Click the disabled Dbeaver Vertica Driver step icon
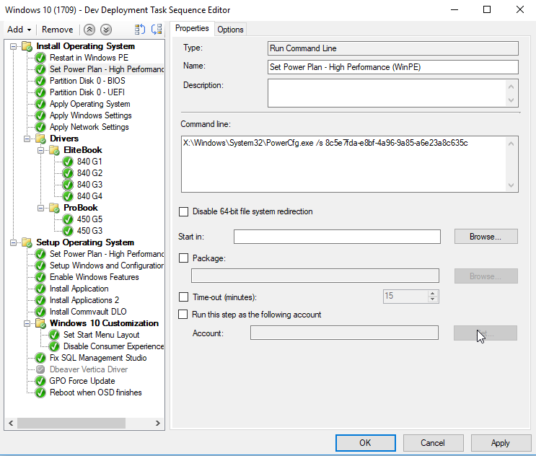This screenshot has width=536, height=456. click(41, 369)
